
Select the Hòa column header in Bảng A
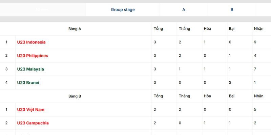click(x=207, y=29)
